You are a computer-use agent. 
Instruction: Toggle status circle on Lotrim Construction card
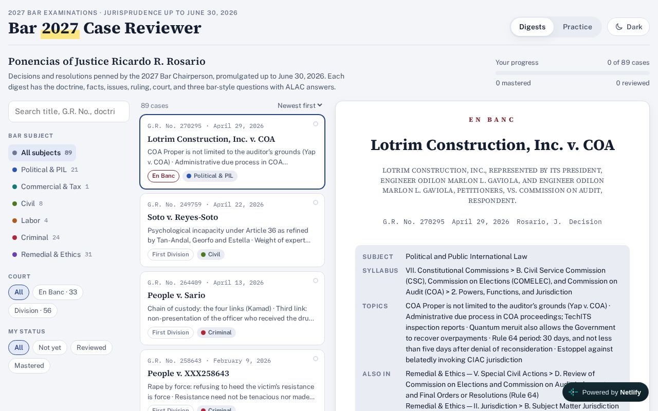316,124
